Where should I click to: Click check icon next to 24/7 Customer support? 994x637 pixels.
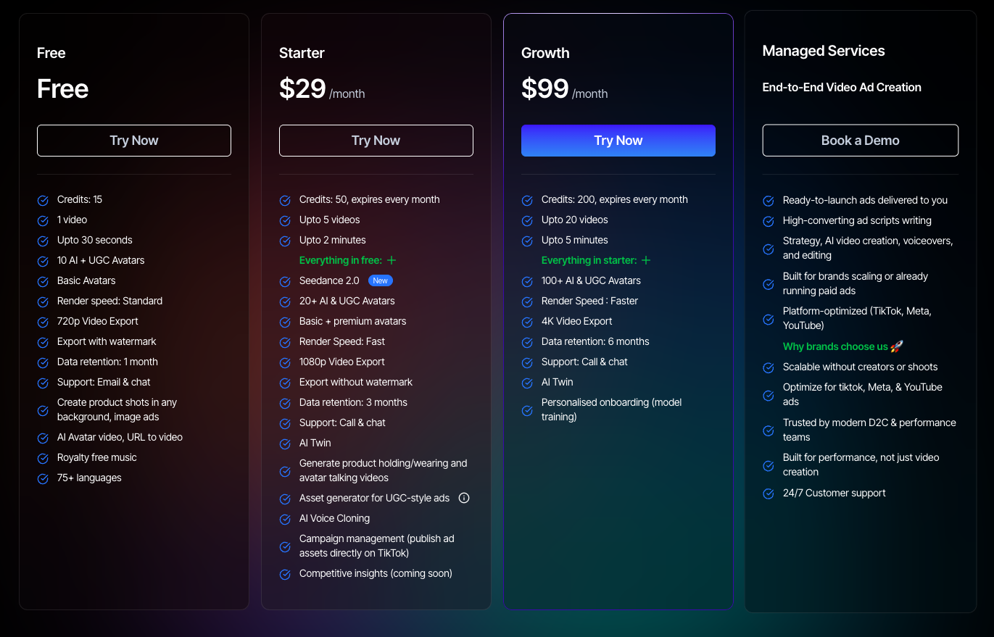point(769,494)
